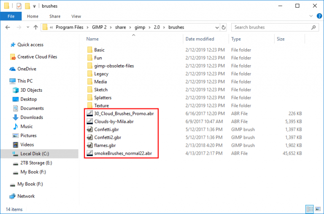Expand hidden breadcrumb parents with double chevron
The height and width of the screenshot is (214, 324).
pyautogui.click(x=51, y=27)
